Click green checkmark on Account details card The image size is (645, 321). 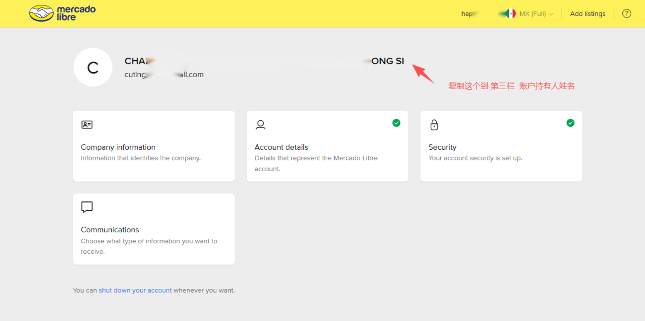pyautogui.click(x=396, y=123)
